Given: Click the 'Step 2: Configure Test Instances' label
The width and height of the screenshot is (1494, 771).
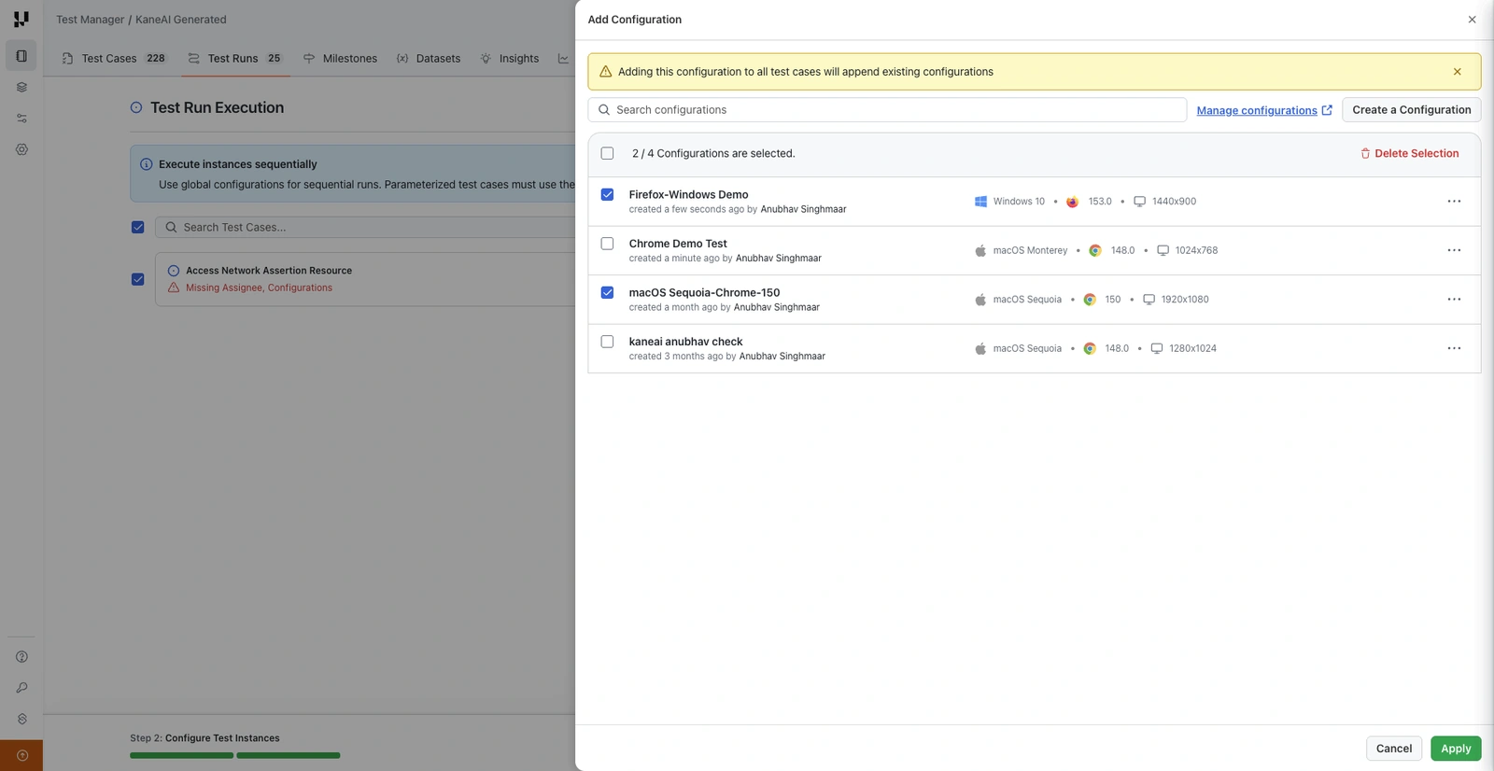Looking at the screenshot, I should [204, 738].
